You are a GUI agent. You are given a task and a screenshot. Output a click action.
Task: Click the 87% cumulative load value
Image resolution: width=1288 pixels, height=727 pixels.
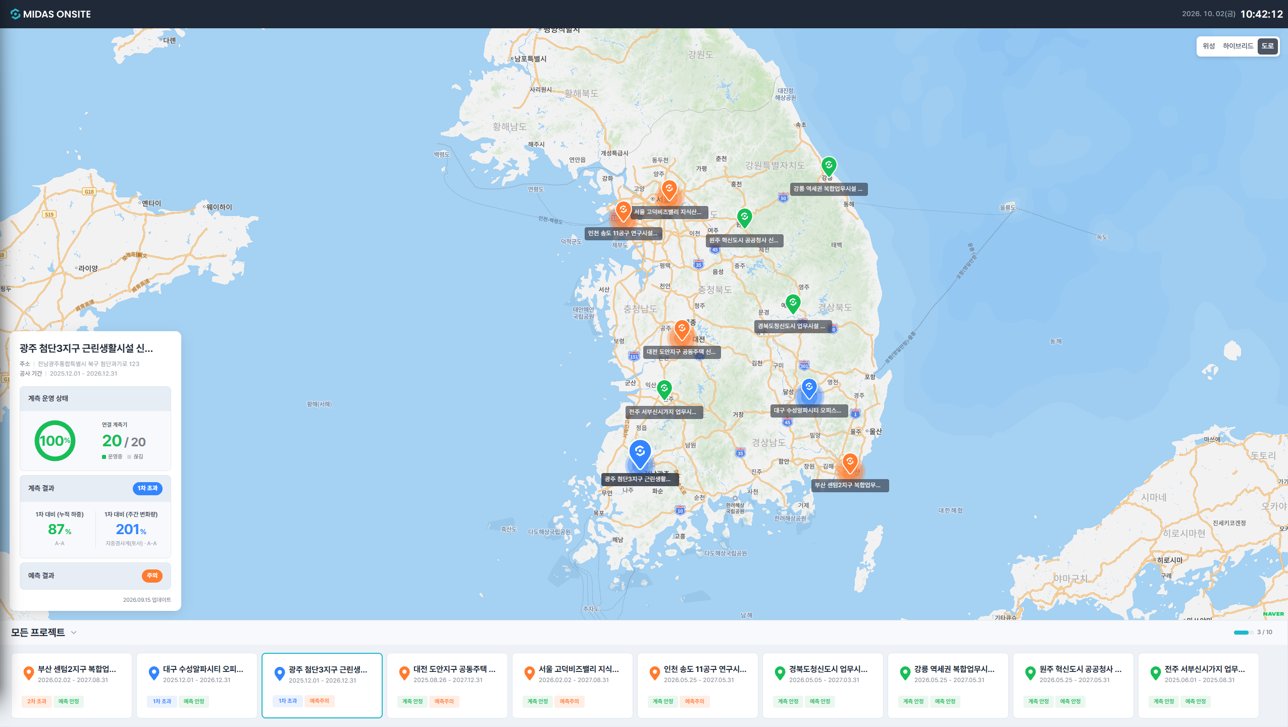click(60, 529)
